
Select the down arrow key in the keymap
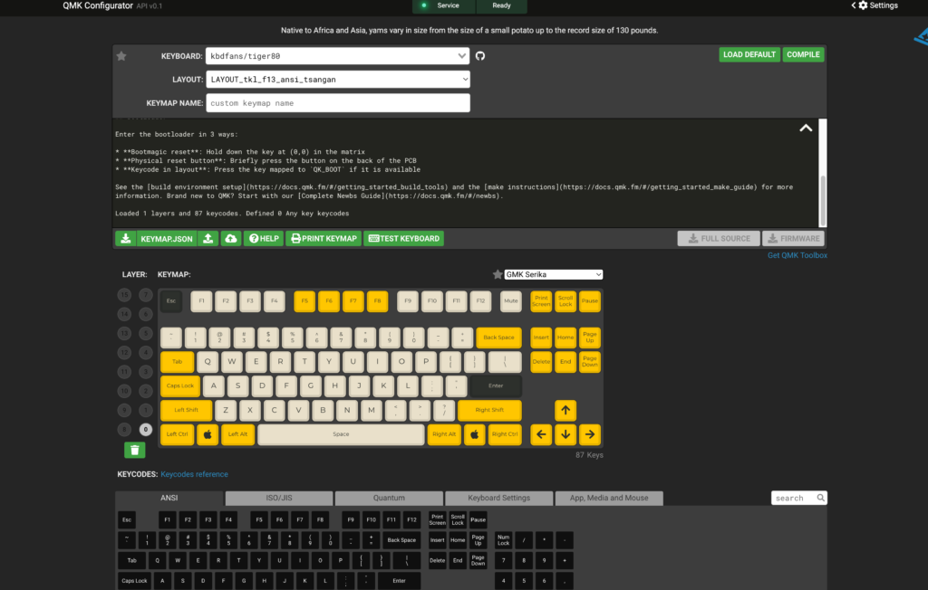click(565, 434)
